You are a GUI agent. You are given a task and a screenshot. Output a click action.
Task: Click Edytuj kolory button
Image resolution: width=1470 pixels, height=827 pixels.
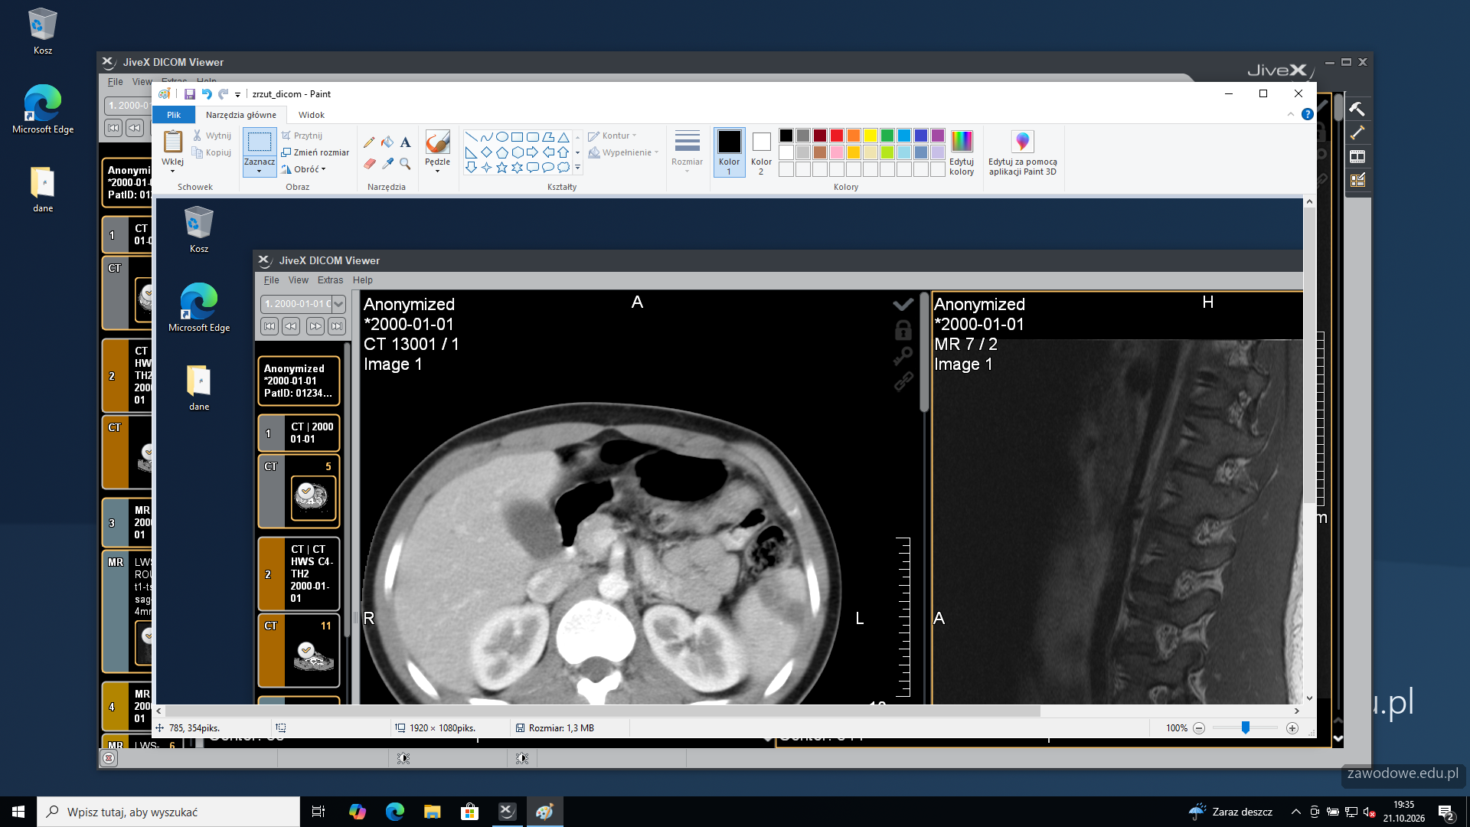[x=962, y=152]
